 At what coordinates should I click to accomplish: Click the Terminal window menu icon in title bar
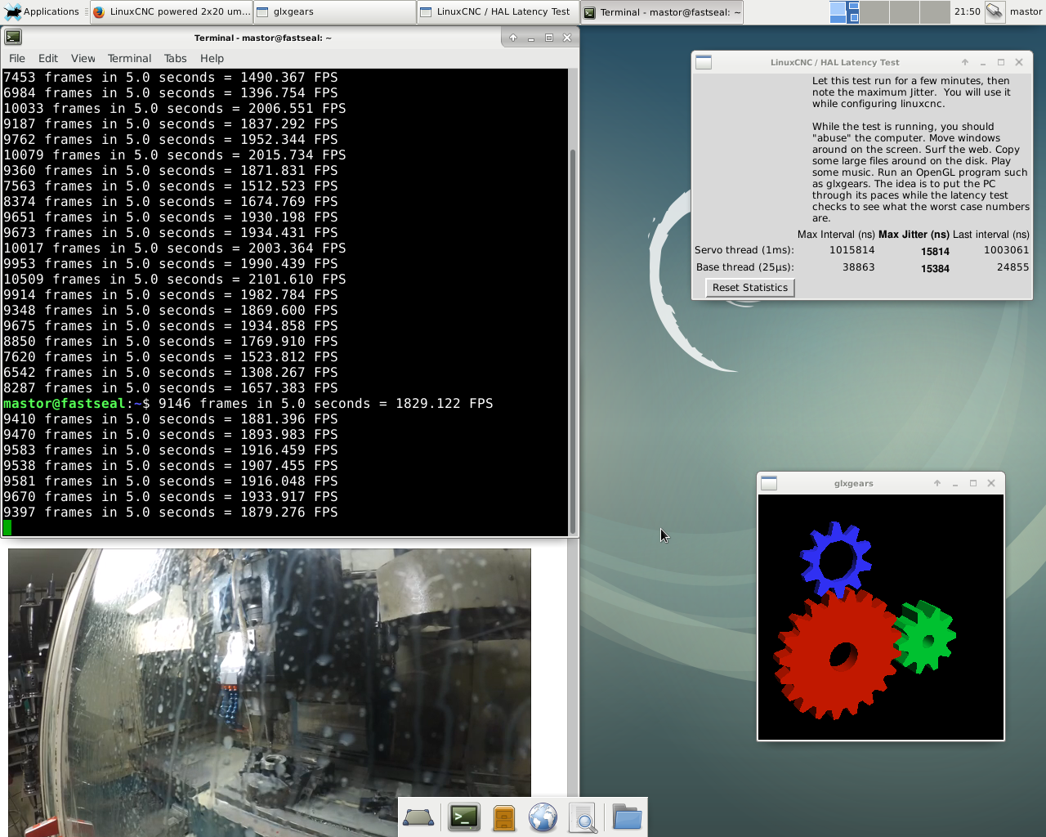pyautogui.click(x=13, y=37)
